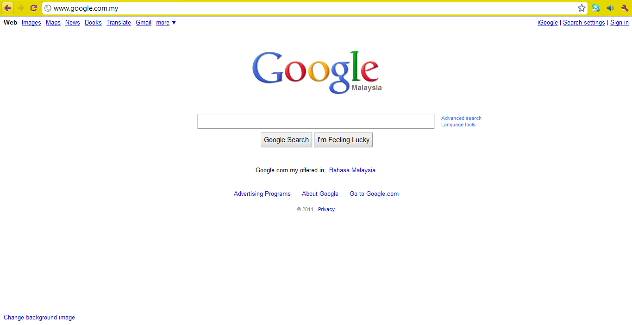Click the speaker extension icon
The height and width of the screenshot is (325, 632).
tap(610, 8)
